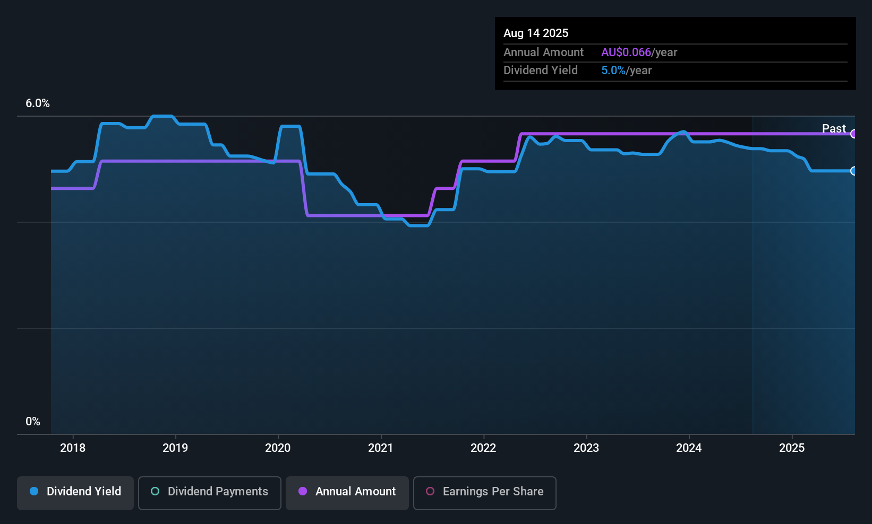Click the 2024 x-axis label
Screen dimensions: 872x524
pos(689,448)
